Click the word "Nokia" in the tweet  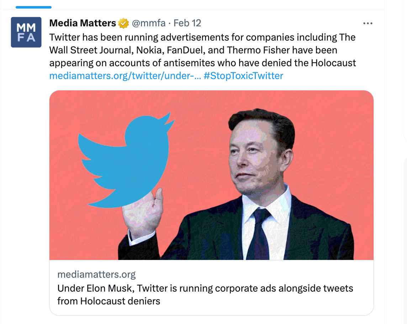pyautogui.click(x=147, y=50)
